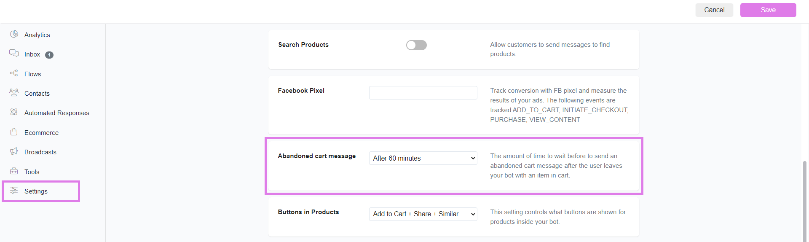
Task: Click the Ecommerce shopping bag icon
Action: (14, 132)
